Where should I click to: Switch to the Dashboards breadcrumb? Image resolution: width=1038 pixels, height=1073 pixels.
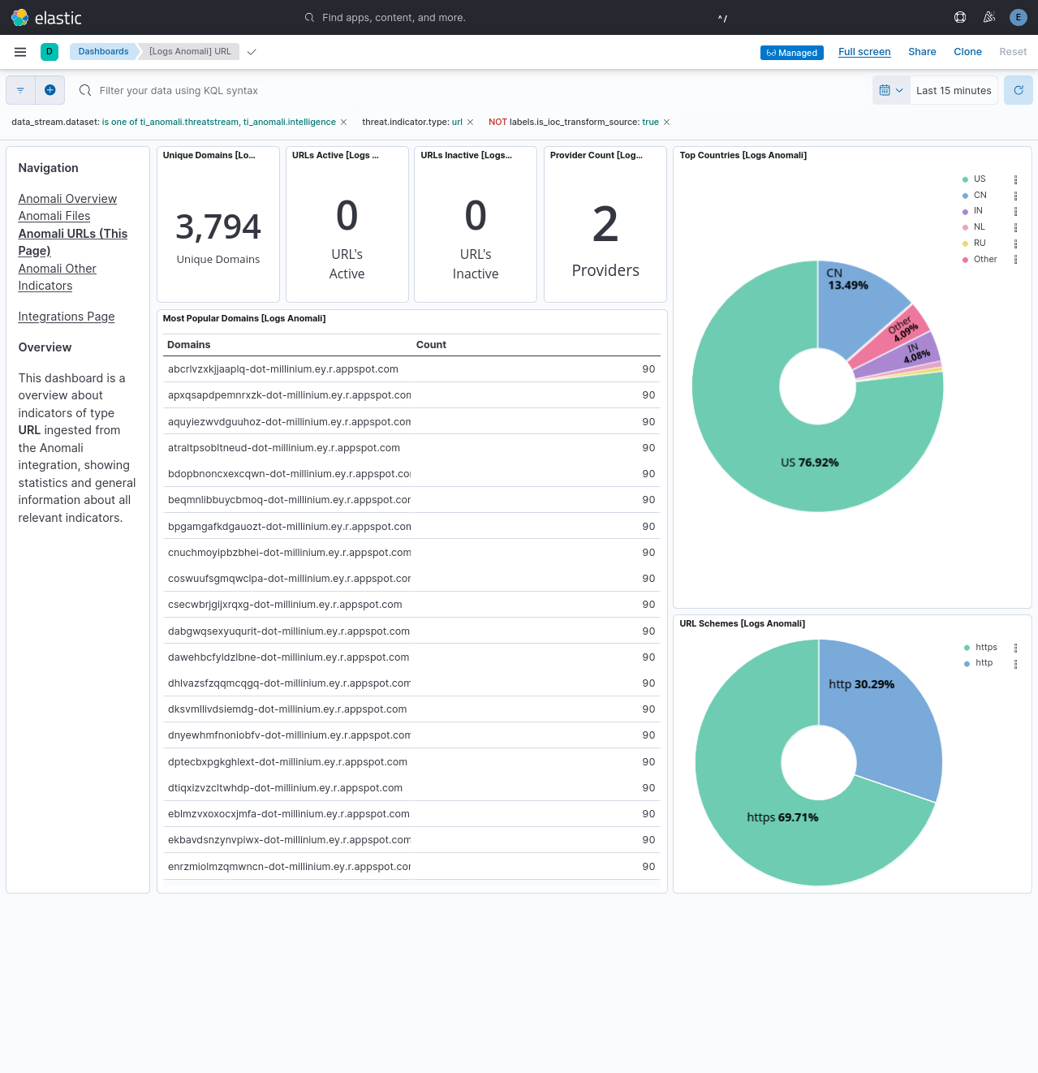pyautogui.click(x=102, y=51)
